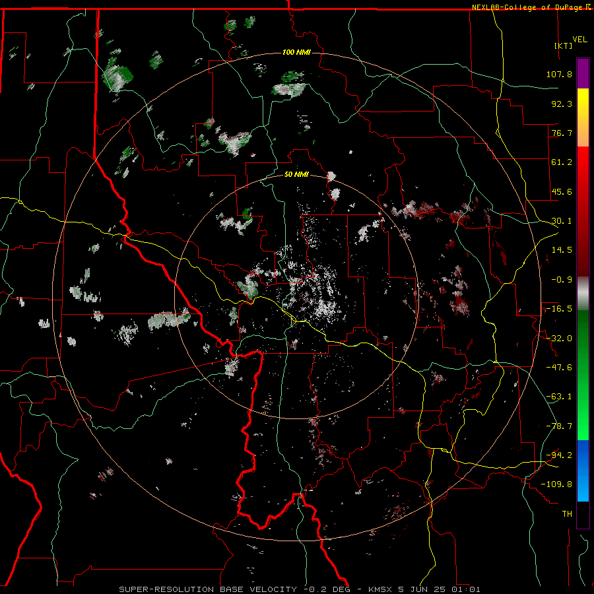Click the 107.8 velocity scale value

tap(559, 74)
